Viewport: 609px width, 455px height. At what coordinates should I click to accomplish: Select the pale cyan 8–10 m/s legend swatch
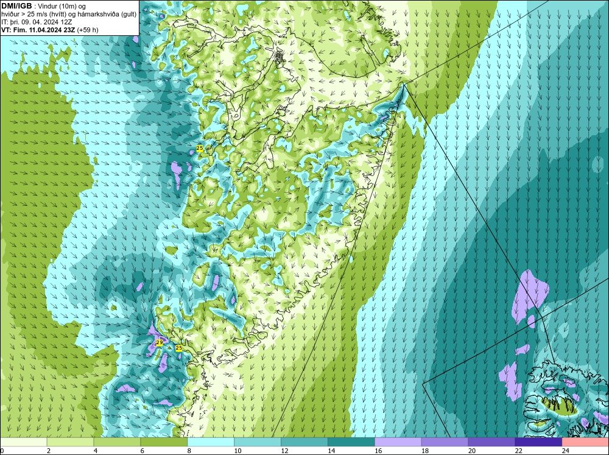tap(211, 442)
